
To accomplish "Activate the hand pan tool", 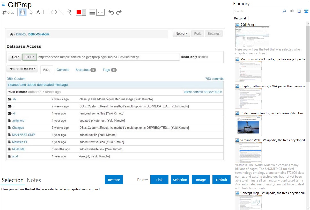I will [x=23, y=12].
